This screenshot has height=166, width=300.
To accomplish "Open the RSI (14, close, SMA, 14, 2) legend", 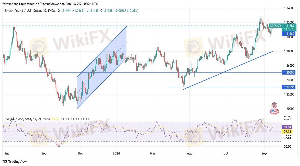I will tap(23, 119).
